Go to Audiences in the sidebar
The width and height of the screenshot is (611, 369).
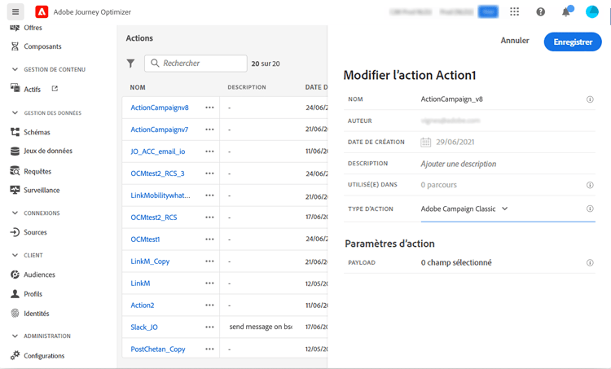(39, 275)
